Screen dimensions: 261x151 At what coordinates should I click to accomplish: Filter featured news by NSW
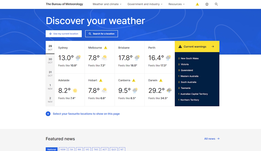click(x=63, y=149)
